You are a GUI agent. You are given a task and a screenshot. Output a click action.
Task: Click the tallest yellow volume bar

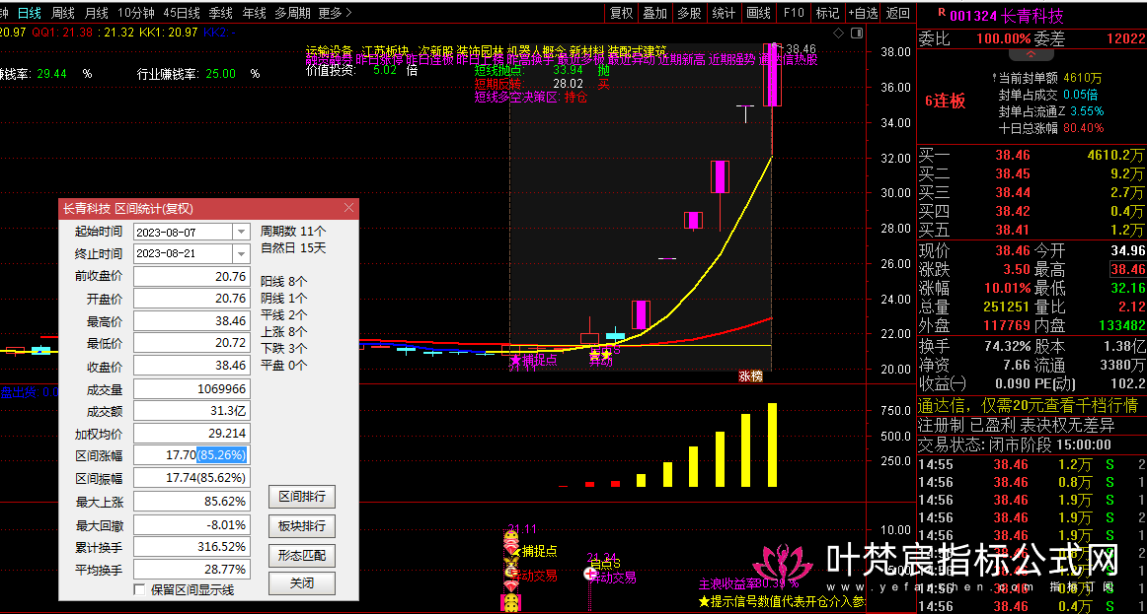click(773, 444)
